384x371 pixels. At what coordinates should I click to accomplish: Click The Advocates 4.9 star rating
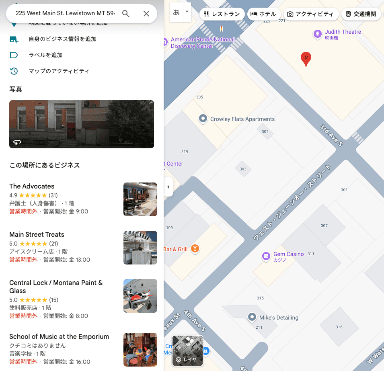[33, 195]
